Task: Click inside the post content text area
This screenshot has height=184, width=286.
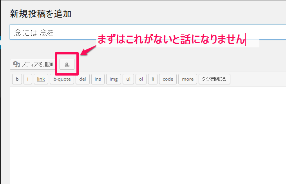Action: point(148,135)
